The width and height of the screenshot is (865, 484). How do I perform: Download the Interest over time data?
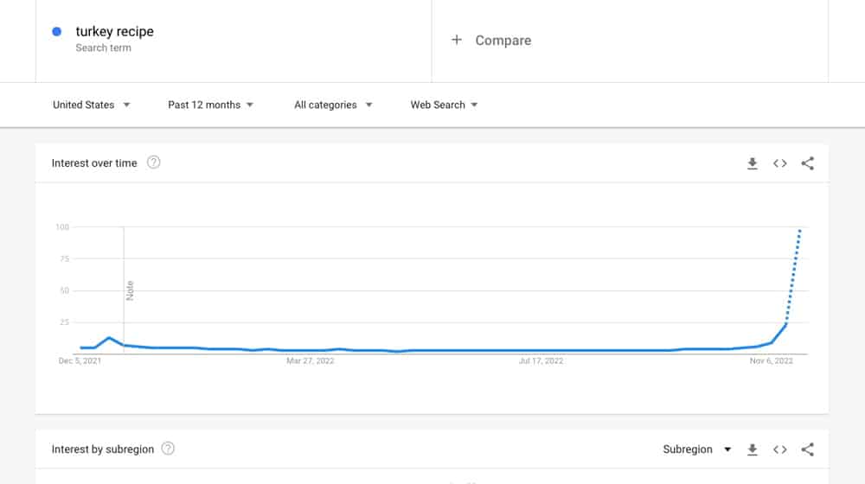tap(752, 163)
